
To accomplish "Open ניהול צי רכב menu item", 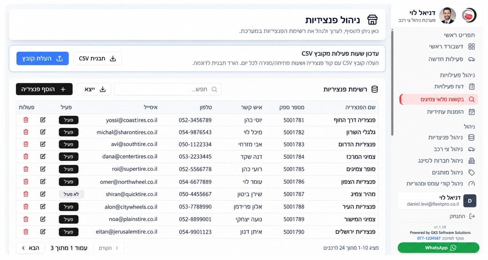I will pos(454,149).
